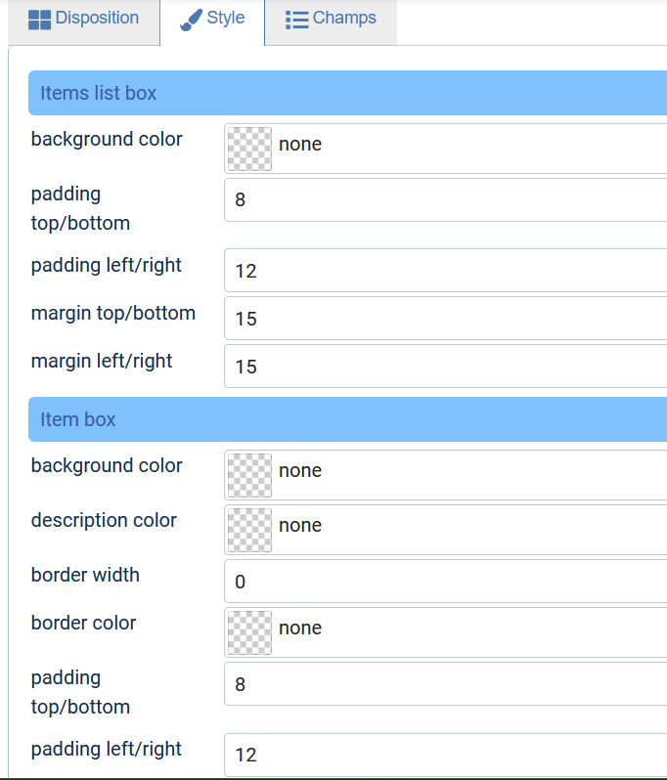Screen dimensions: 667x780
Task: Edit the margin top/bottom value
Action: coord(446,319)
